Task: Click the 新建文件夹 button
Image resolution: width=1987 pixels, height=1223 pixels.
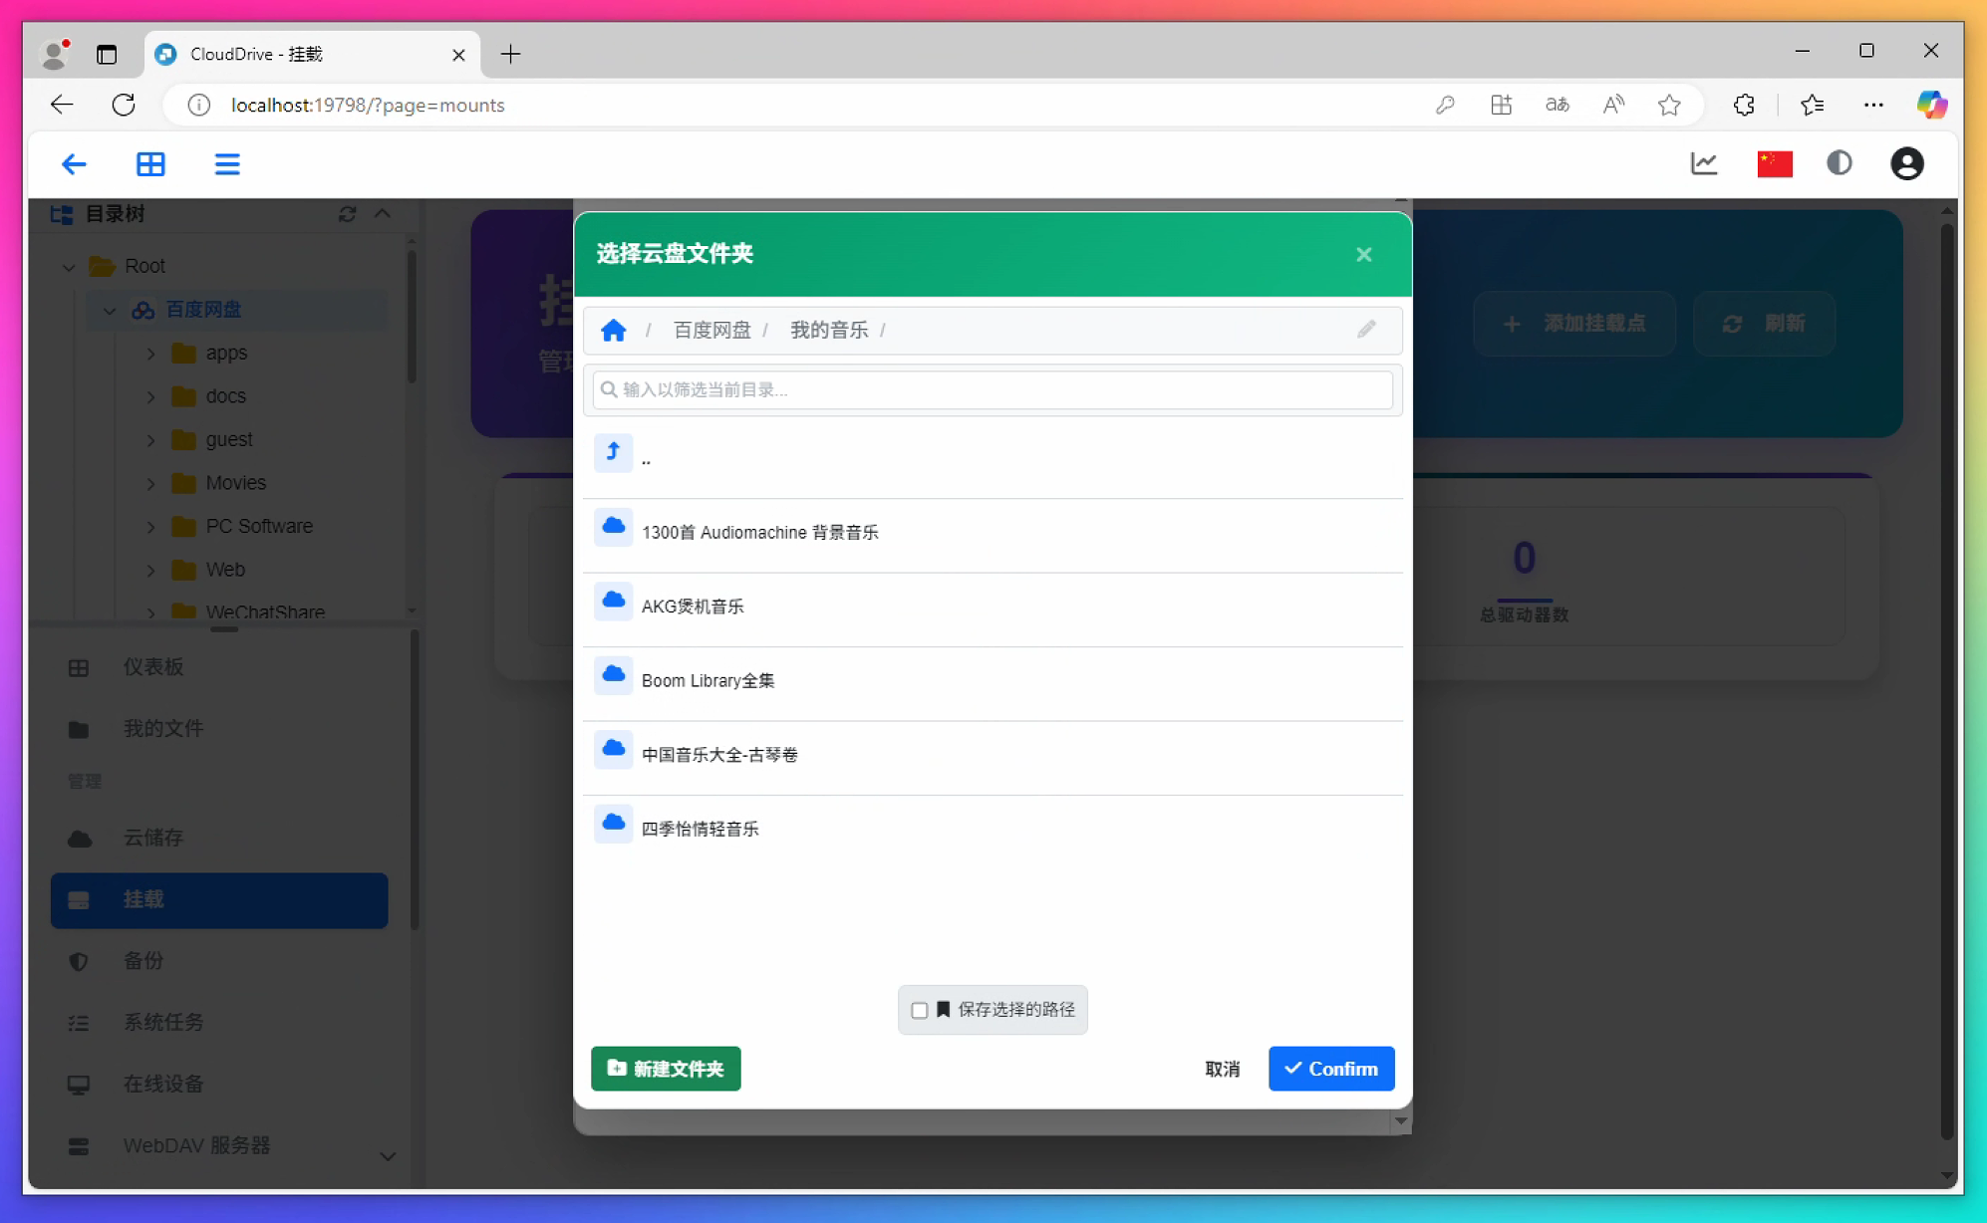Action: tap(666, 1069)
